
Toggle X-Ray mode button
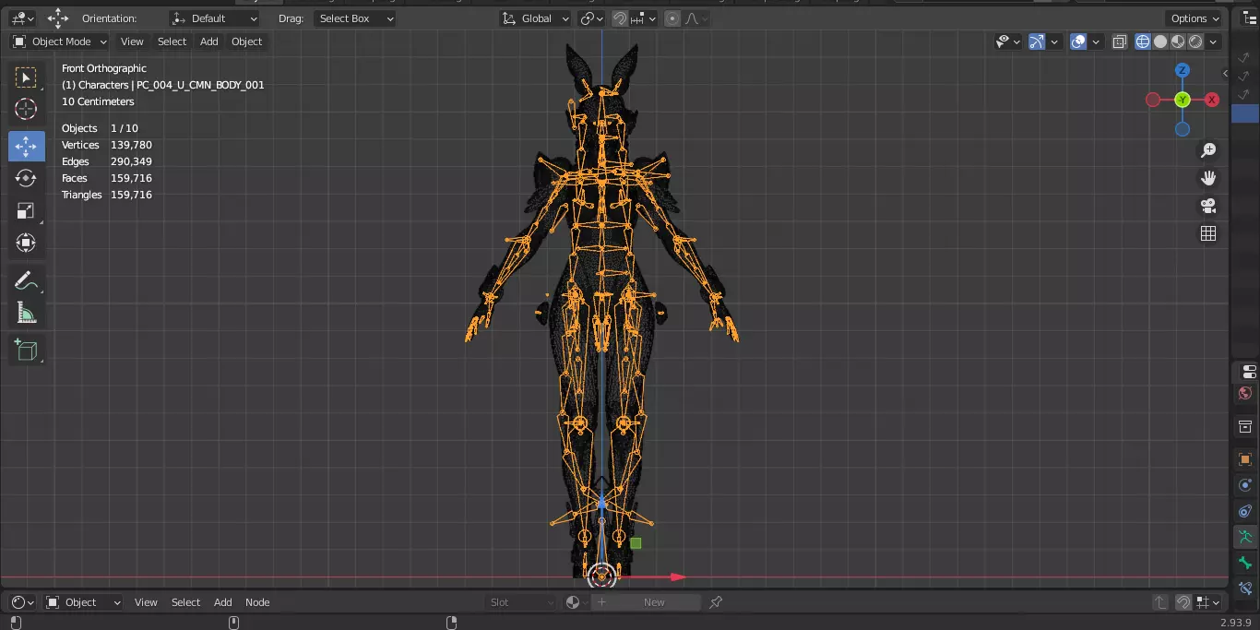1120,42
